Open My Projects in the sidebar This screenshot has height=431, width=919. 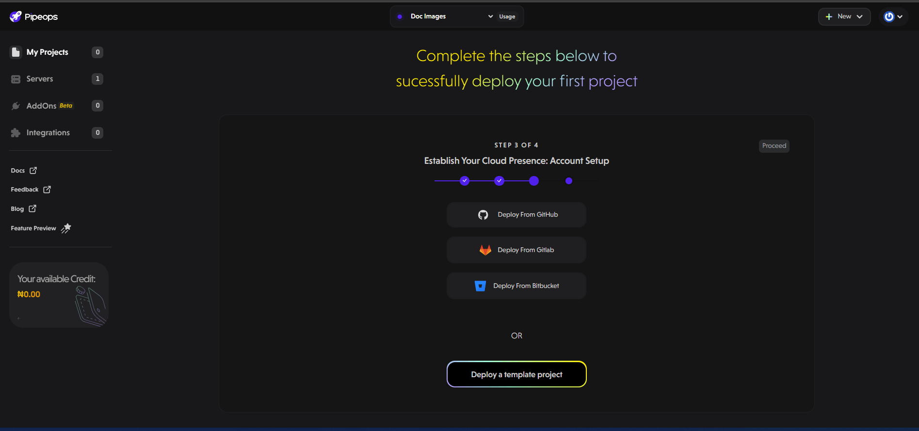(56, 52)
